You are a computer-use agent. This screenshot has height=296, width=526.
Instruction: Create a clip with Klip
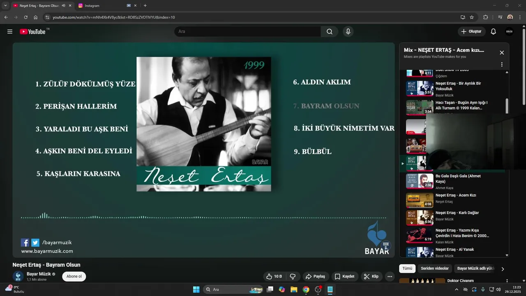tap(371, 276)
